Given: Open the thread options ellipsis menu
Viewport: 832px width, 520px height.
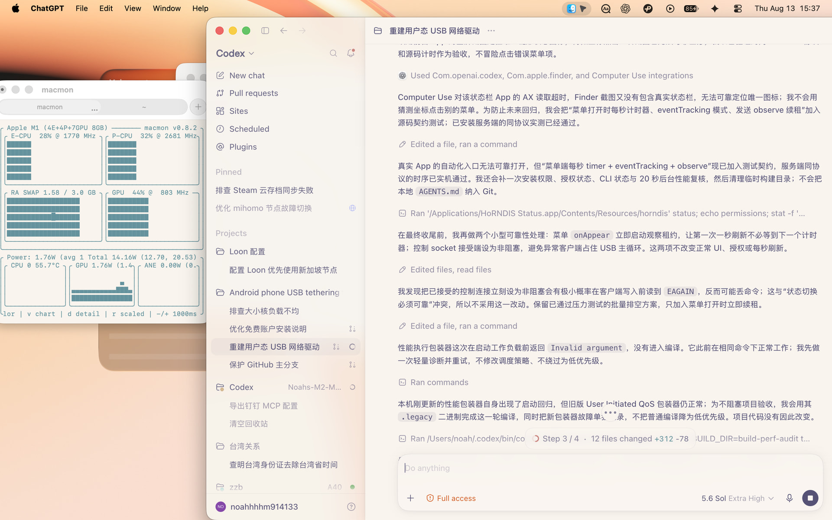Looking at the screenshot, I should [491, 31].
